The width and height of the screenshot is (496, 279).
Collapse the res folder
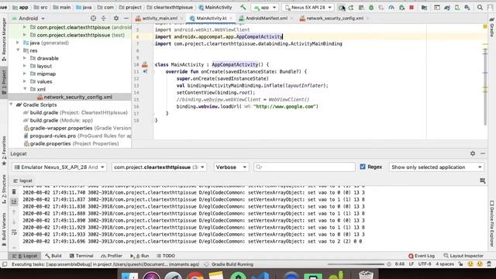click(x=18, y=50)
